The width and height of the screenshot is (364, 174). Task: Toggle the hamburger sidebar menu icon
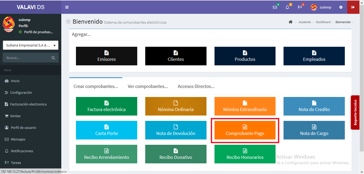67,7
